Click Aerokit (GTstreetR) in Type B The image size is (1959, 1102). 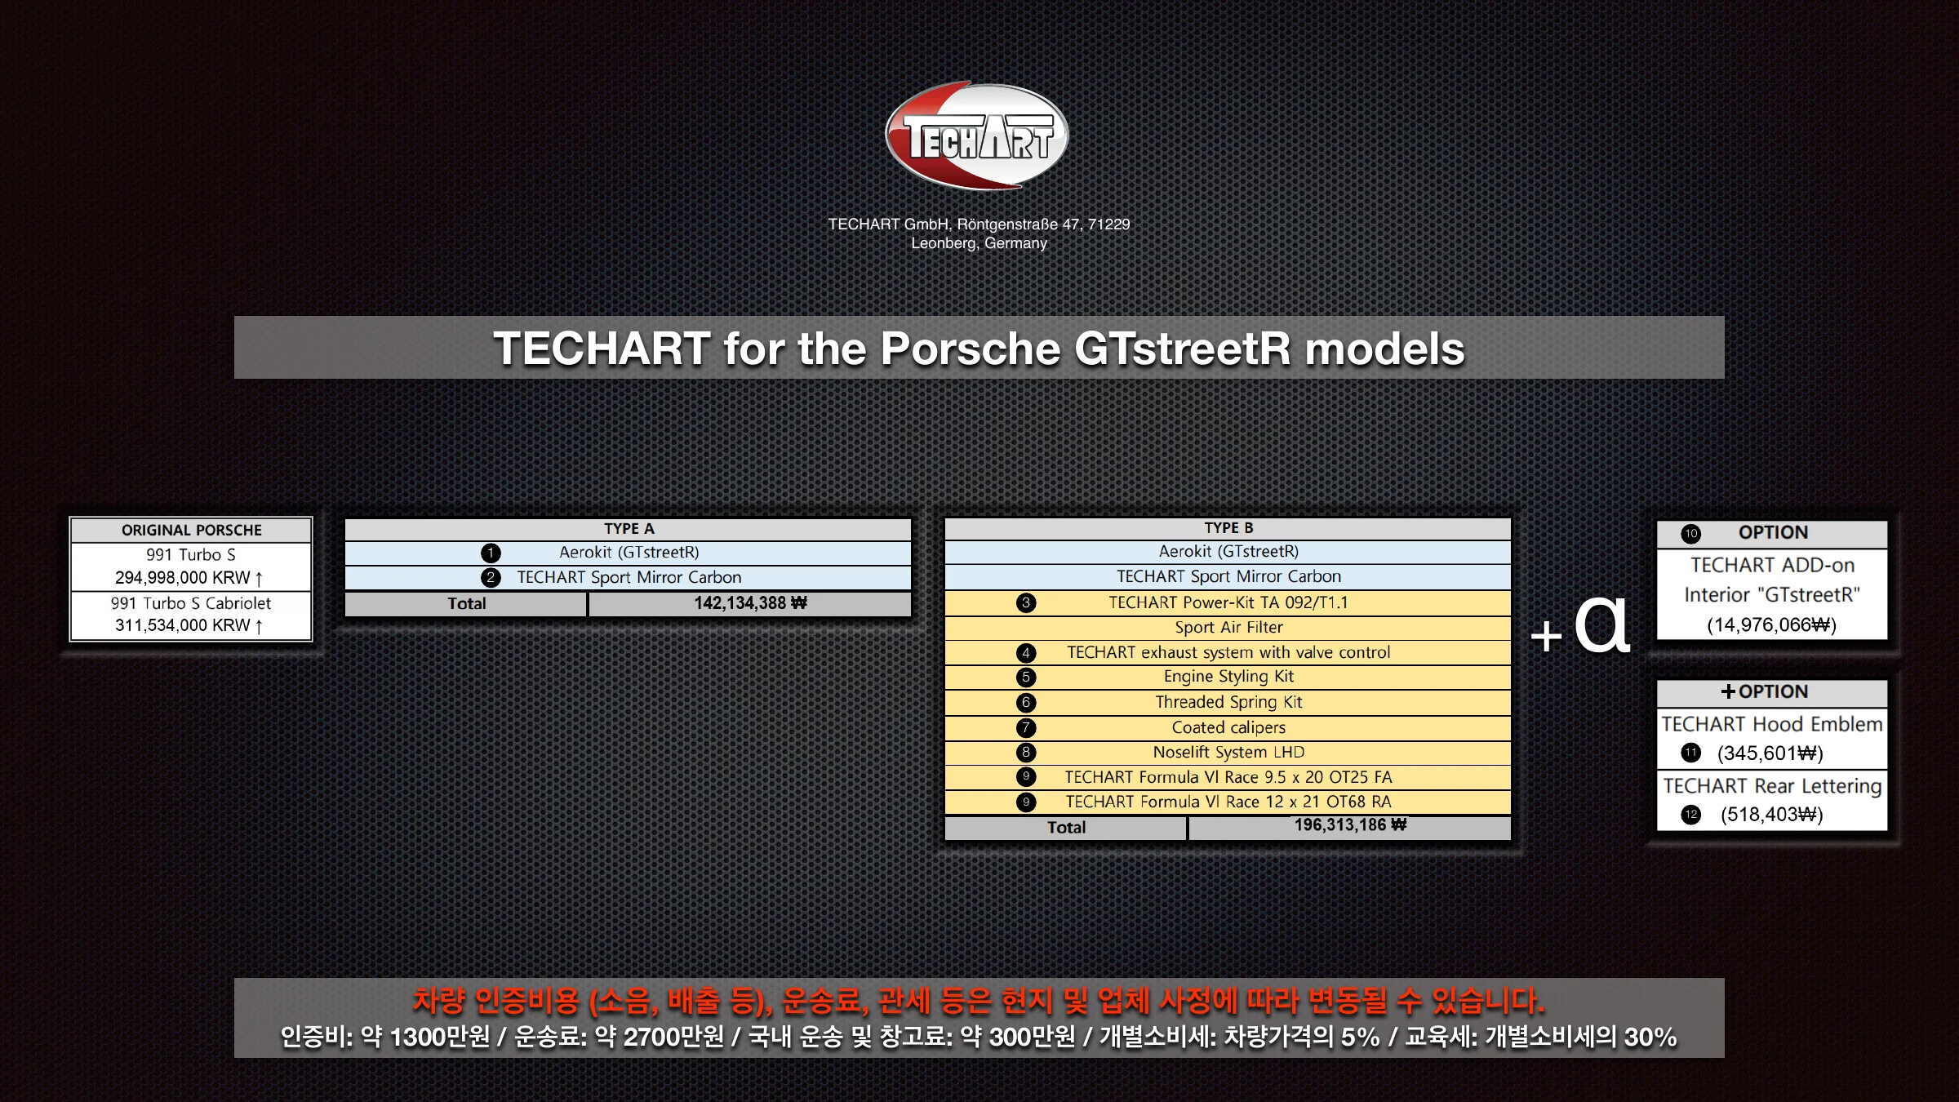(1228, 552)
